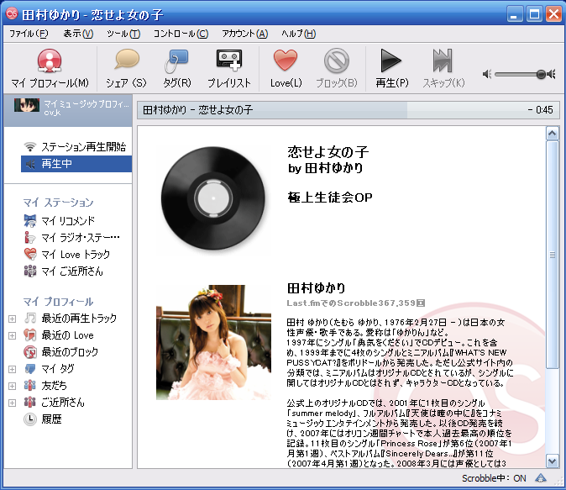The image size is (566, 490).
Task: Open マイ リコメンド station
Action: (x=68, y=220)
